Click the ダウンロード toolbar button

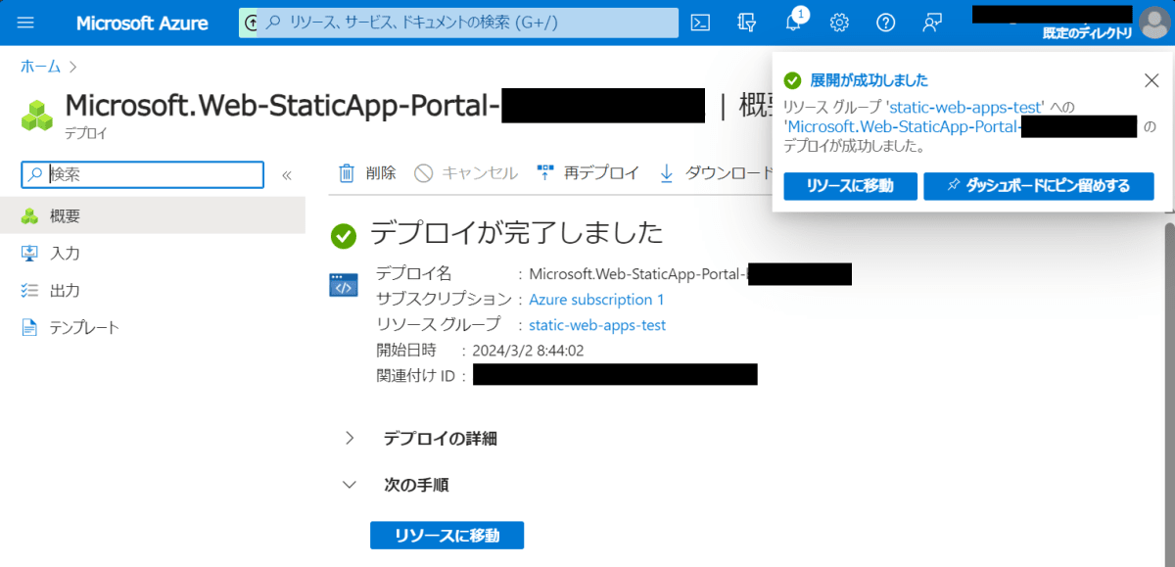[x=716, y=173]
